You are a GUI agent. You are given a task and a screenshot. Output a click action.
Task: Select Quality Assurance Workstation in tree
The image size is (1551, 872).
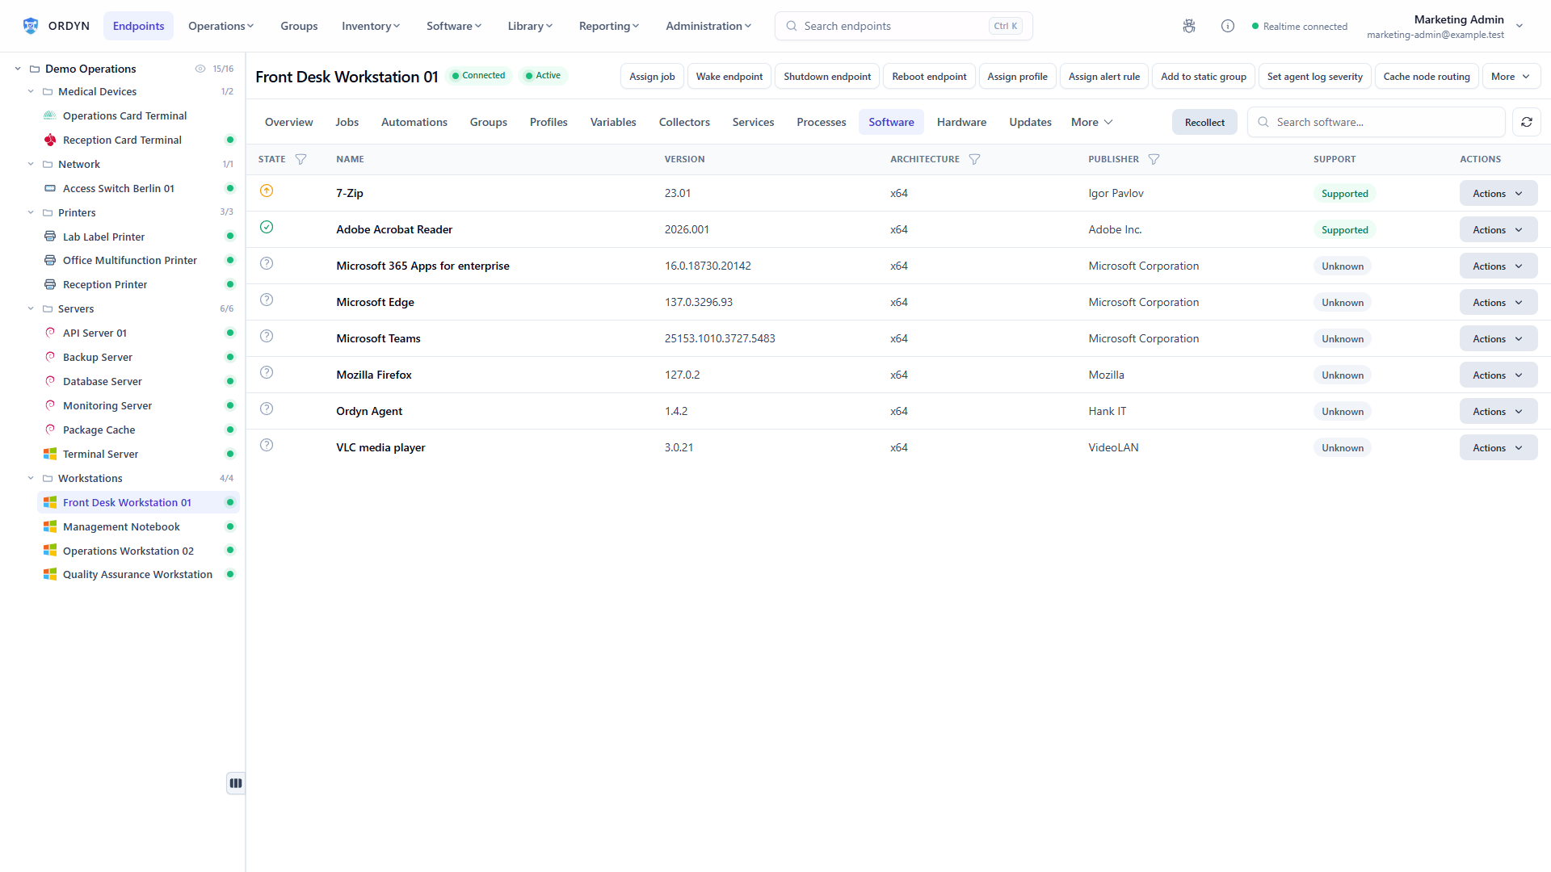coord(138,574)
